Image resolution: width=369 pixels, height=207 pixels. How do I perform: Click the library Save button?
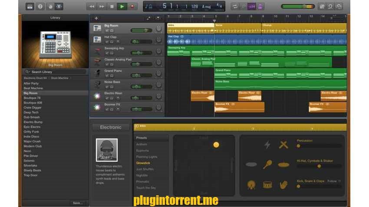click(78, 203)
